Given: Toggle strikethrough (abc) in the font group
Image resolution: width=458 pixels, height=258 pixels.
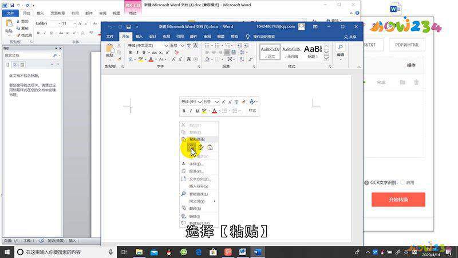Looking at the screenshot, I should (x=154, y=52).
